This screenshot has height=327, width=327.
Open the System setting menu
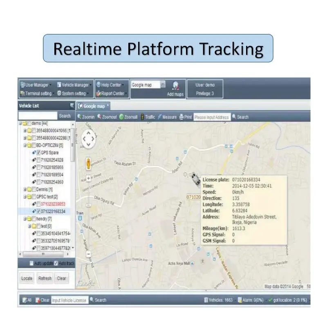coord(73,94)
